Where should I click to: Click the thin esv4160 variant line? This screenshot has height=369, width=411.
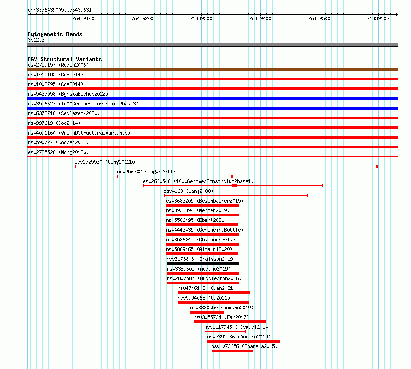tap(236, 196)
